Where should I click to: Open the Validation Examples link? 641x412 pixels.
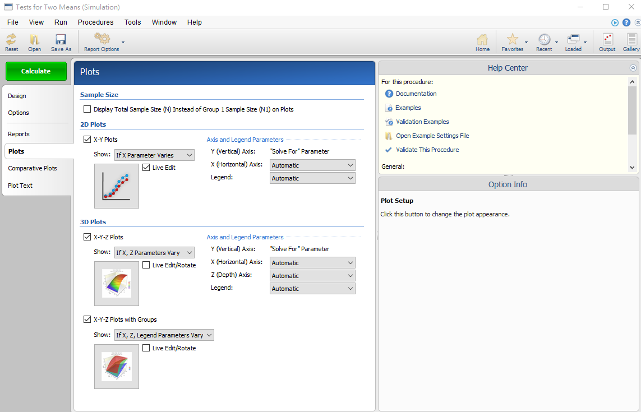coord(422,122)
